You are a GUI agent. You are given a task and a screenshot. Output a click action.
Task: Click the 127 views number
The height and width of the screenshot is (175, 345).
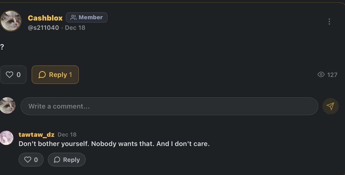(332, 75)
